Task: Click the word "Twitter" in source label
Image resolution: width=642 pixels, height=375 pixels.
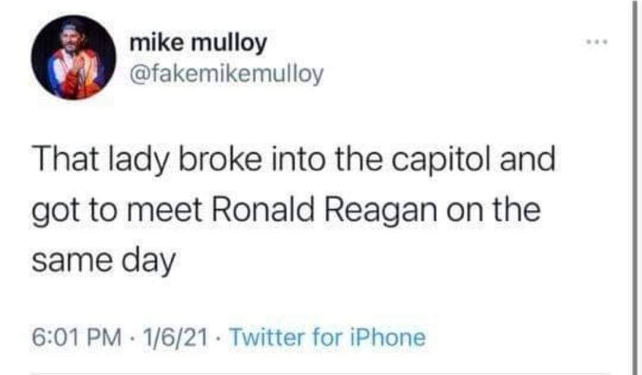Action: (266, 338)
